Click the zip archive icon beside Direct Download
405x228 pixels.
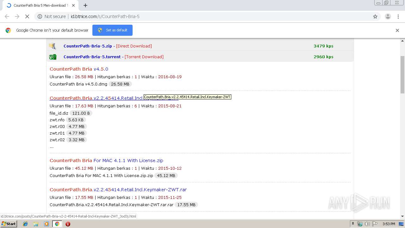[x=53, y=46]
